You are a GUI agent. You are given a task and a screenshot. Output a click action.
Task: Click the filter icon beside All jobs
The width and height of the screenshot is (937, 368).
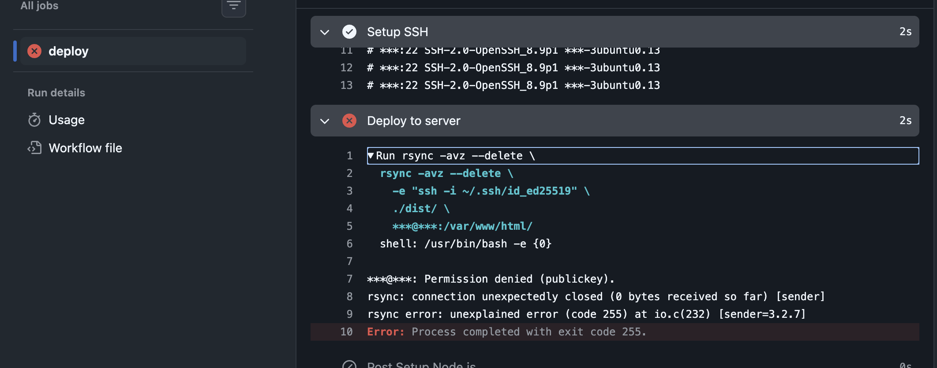(233, 6)
